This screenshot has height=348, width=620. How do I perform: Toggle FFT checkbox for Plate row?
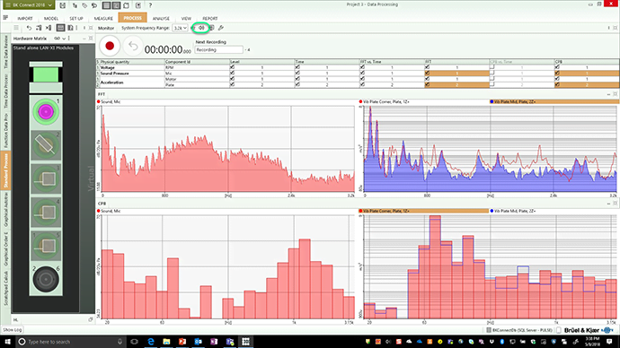pyautogui.click(x=427, y=84)
